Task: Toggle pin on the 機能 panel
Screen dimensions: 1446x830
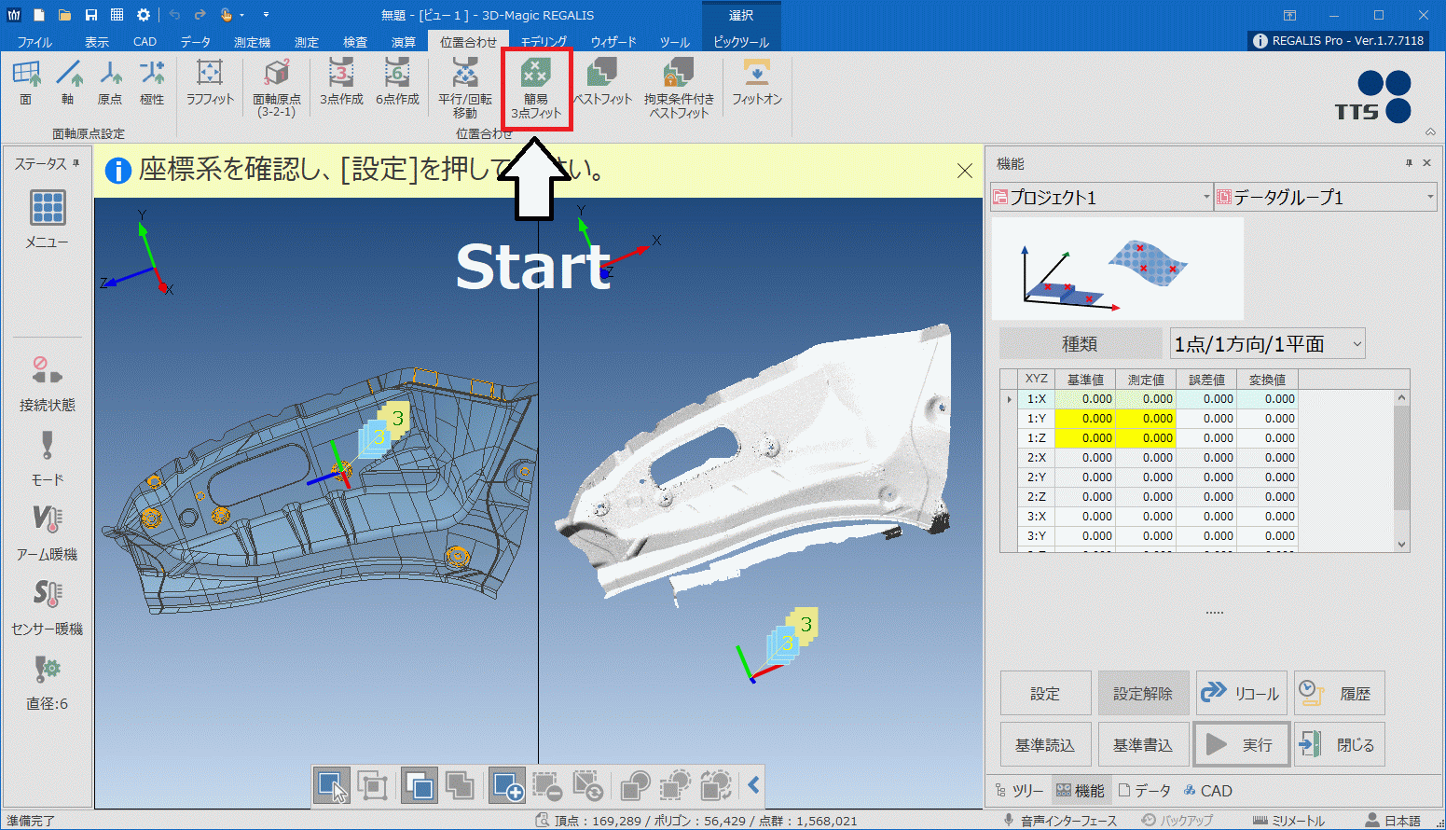Action: click(x=1409, y=163)
